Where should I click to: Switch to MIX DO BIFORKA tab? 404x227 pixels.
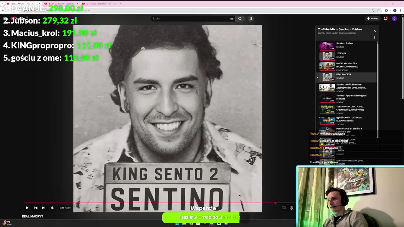click(x=61, y=4)
